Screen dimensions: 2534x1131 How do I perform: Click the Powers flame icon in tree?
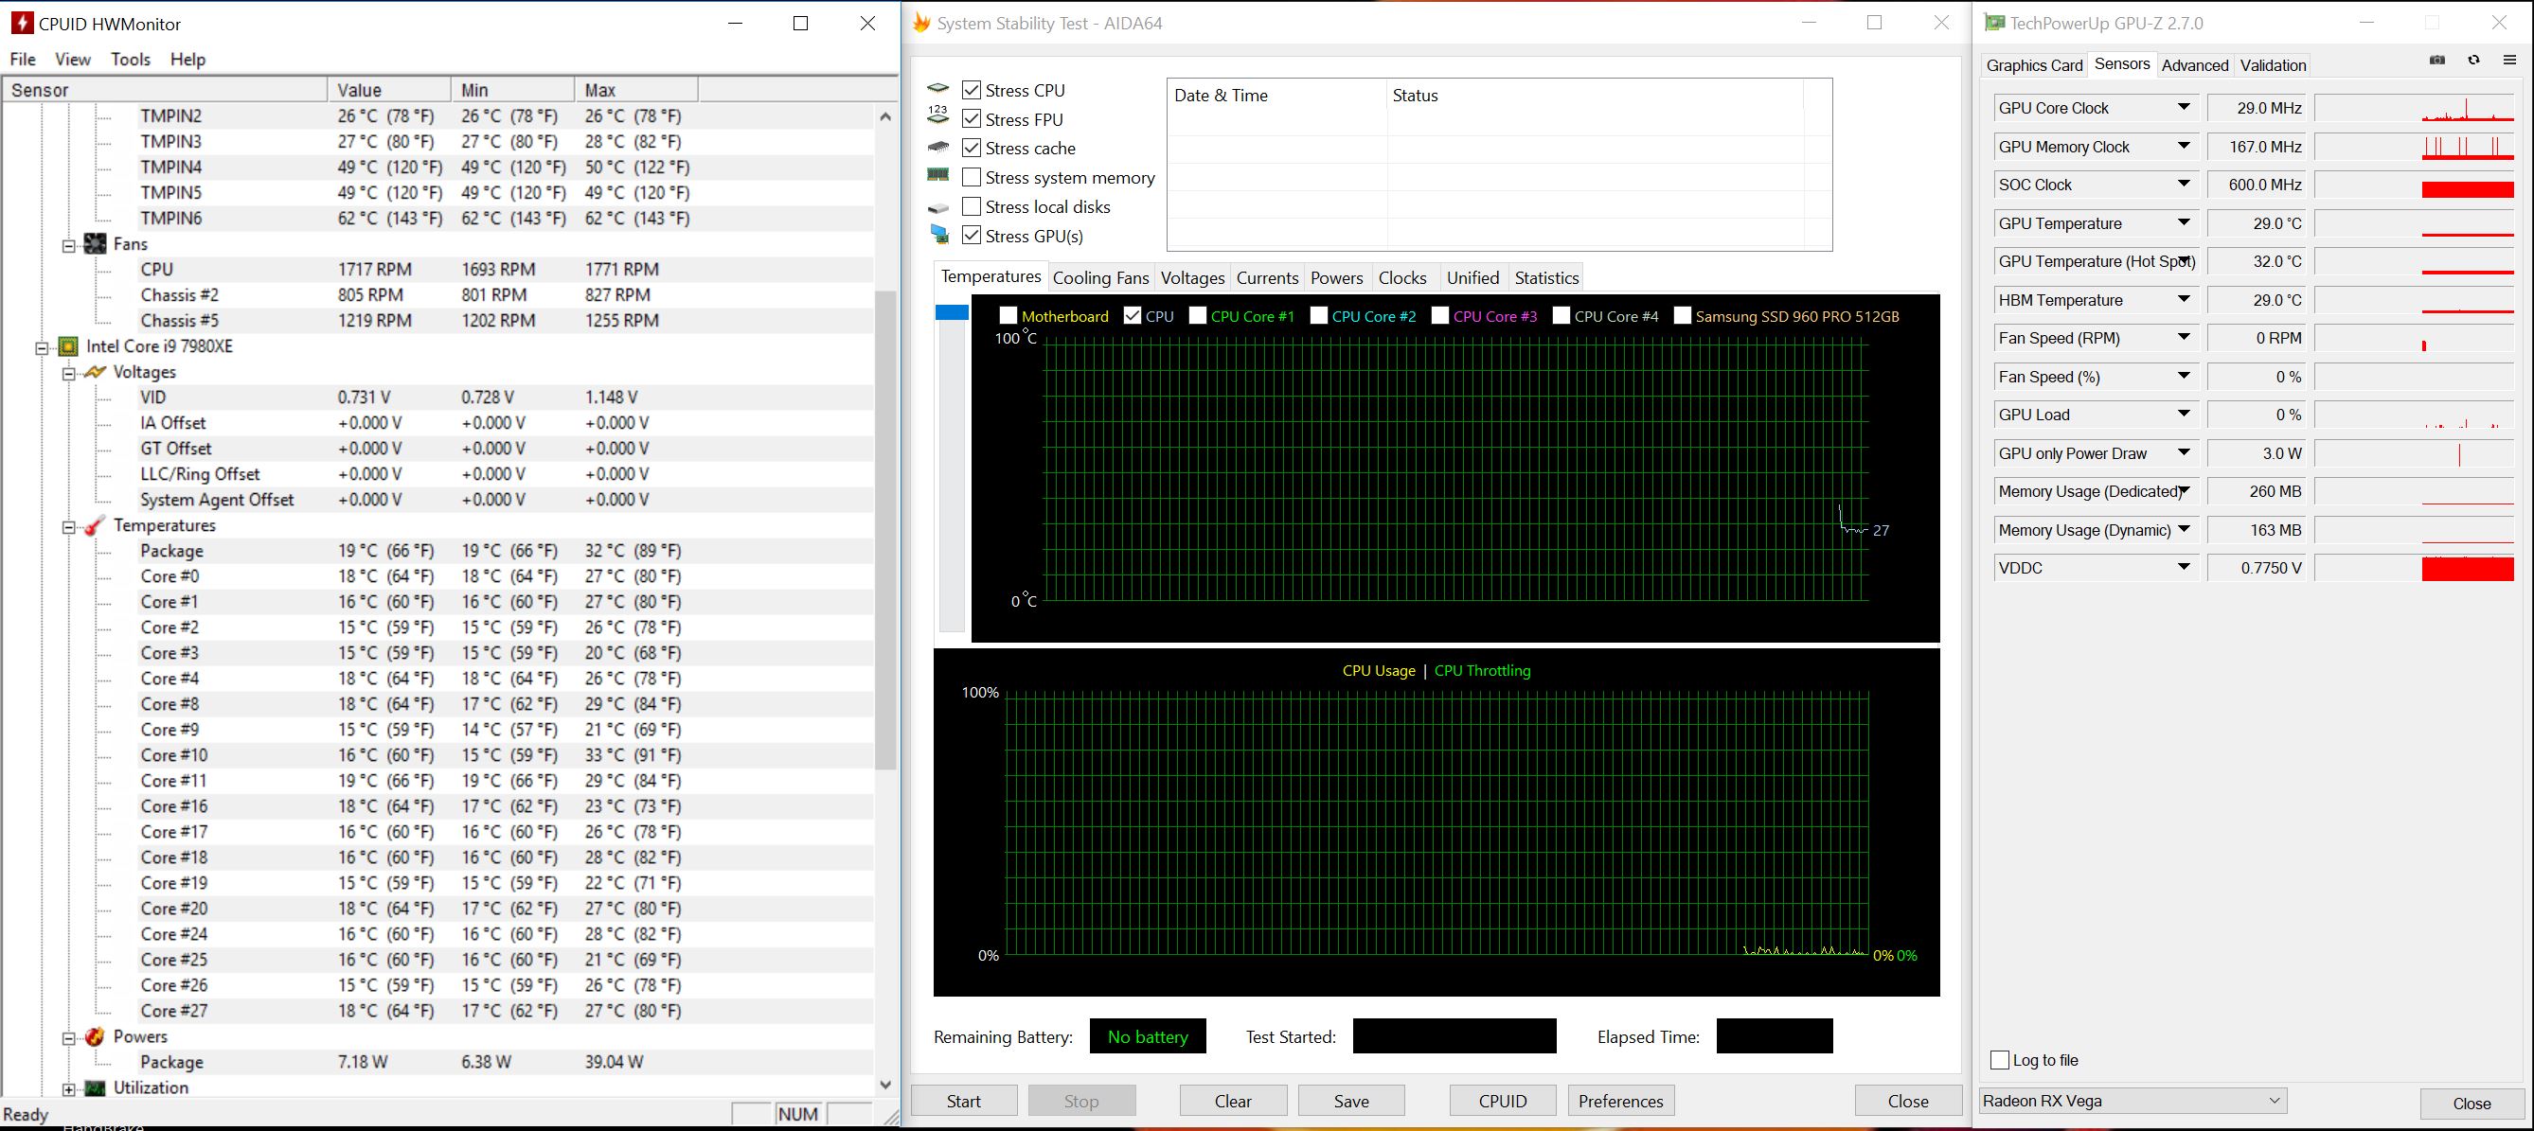click(96, 1036)
